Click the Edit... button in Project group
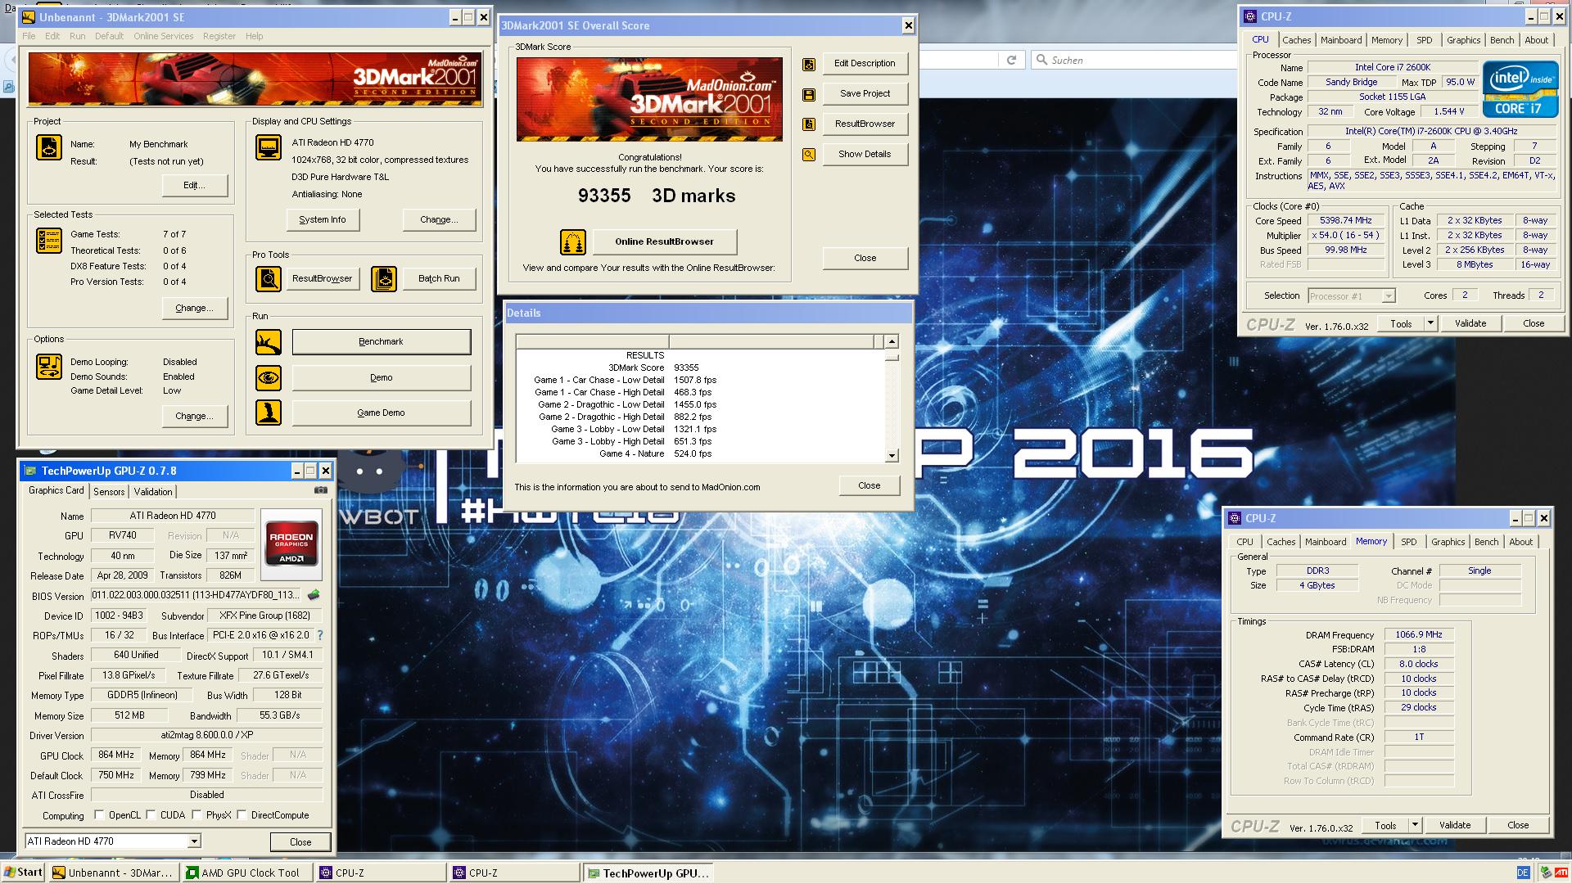The width and height of the screenshot is (1572, 884). 194,186
